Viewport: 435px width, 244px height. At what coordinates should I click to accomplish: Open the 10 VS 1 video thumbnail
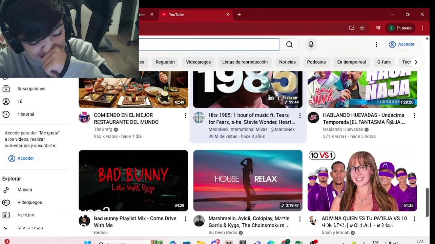362,181
